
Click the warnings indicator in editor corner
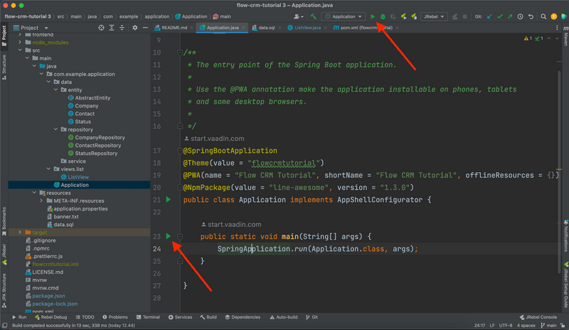coord(528,38)
